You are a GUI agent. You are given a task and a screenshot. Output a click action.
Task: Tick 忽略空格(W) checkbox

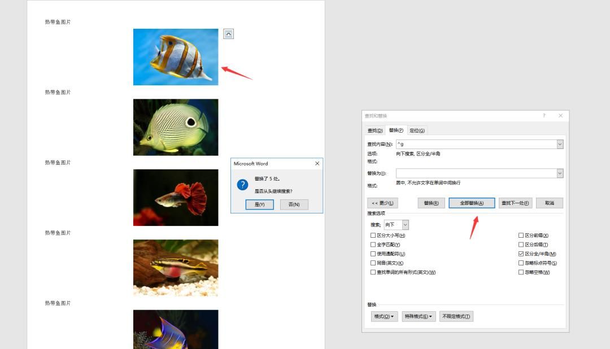[x=521, y=272]
